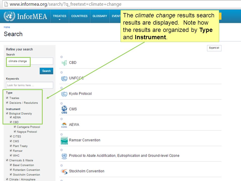Toggle the CBD instrument checkbox

(11, 122)
